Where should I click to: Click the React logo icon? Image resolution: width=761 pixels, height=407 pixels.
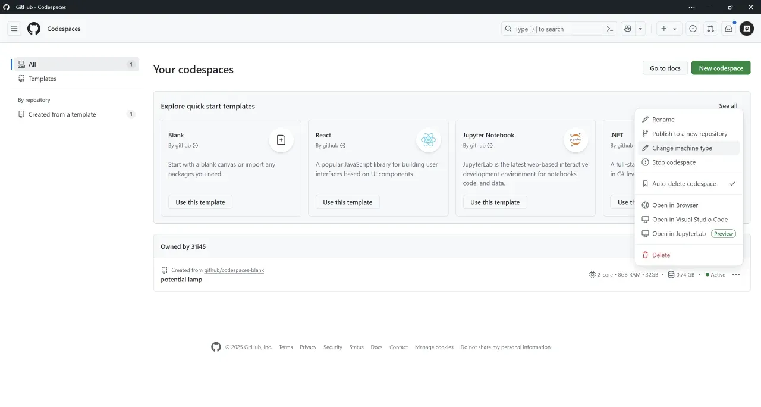coord(428,140)
